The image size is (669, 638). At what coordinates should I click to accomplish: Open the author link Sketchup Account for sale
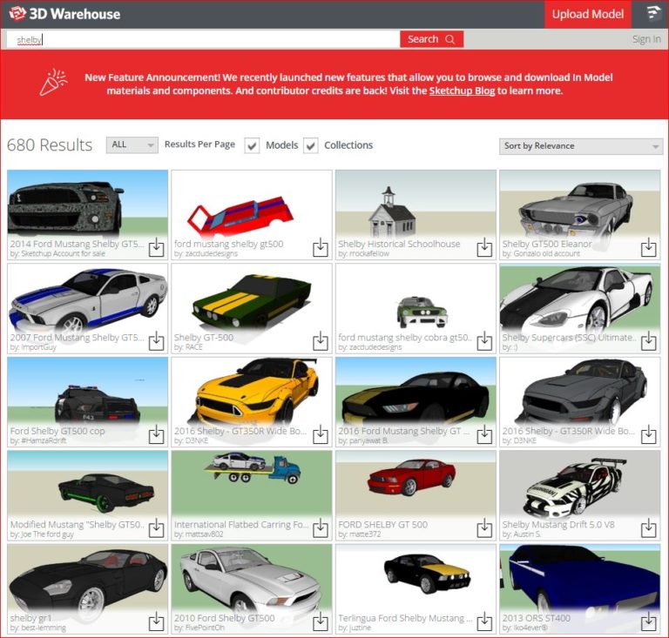[x=63, y=253]
